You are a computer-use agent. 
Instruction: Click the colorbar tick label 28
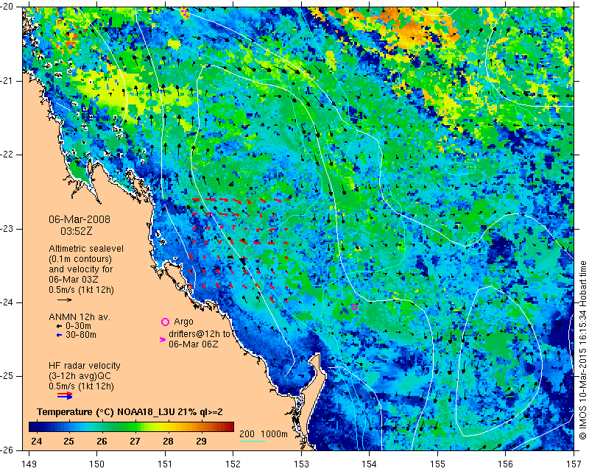pos(168,441)
